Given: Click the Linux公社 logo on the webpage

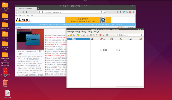Looking at the screenshot, I should click(x=23, y=20).
